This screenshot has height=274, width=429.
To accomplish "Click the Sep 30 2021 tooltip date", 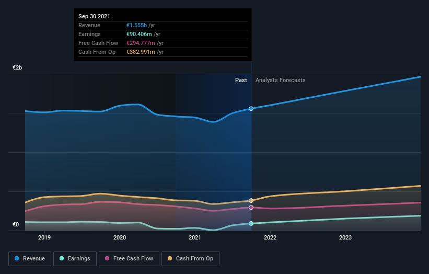I will pyautogui.click(x=94, y=16).
